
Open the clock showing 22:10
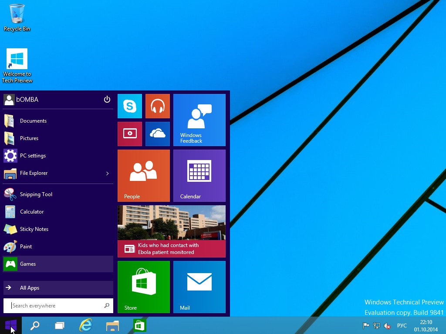[426, 326]
